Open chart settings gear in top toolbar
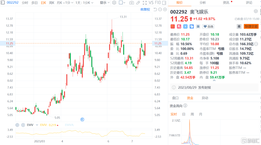 114,3
